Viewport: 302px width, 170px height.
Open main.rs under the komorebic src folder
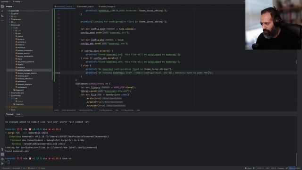pos(20,101)
